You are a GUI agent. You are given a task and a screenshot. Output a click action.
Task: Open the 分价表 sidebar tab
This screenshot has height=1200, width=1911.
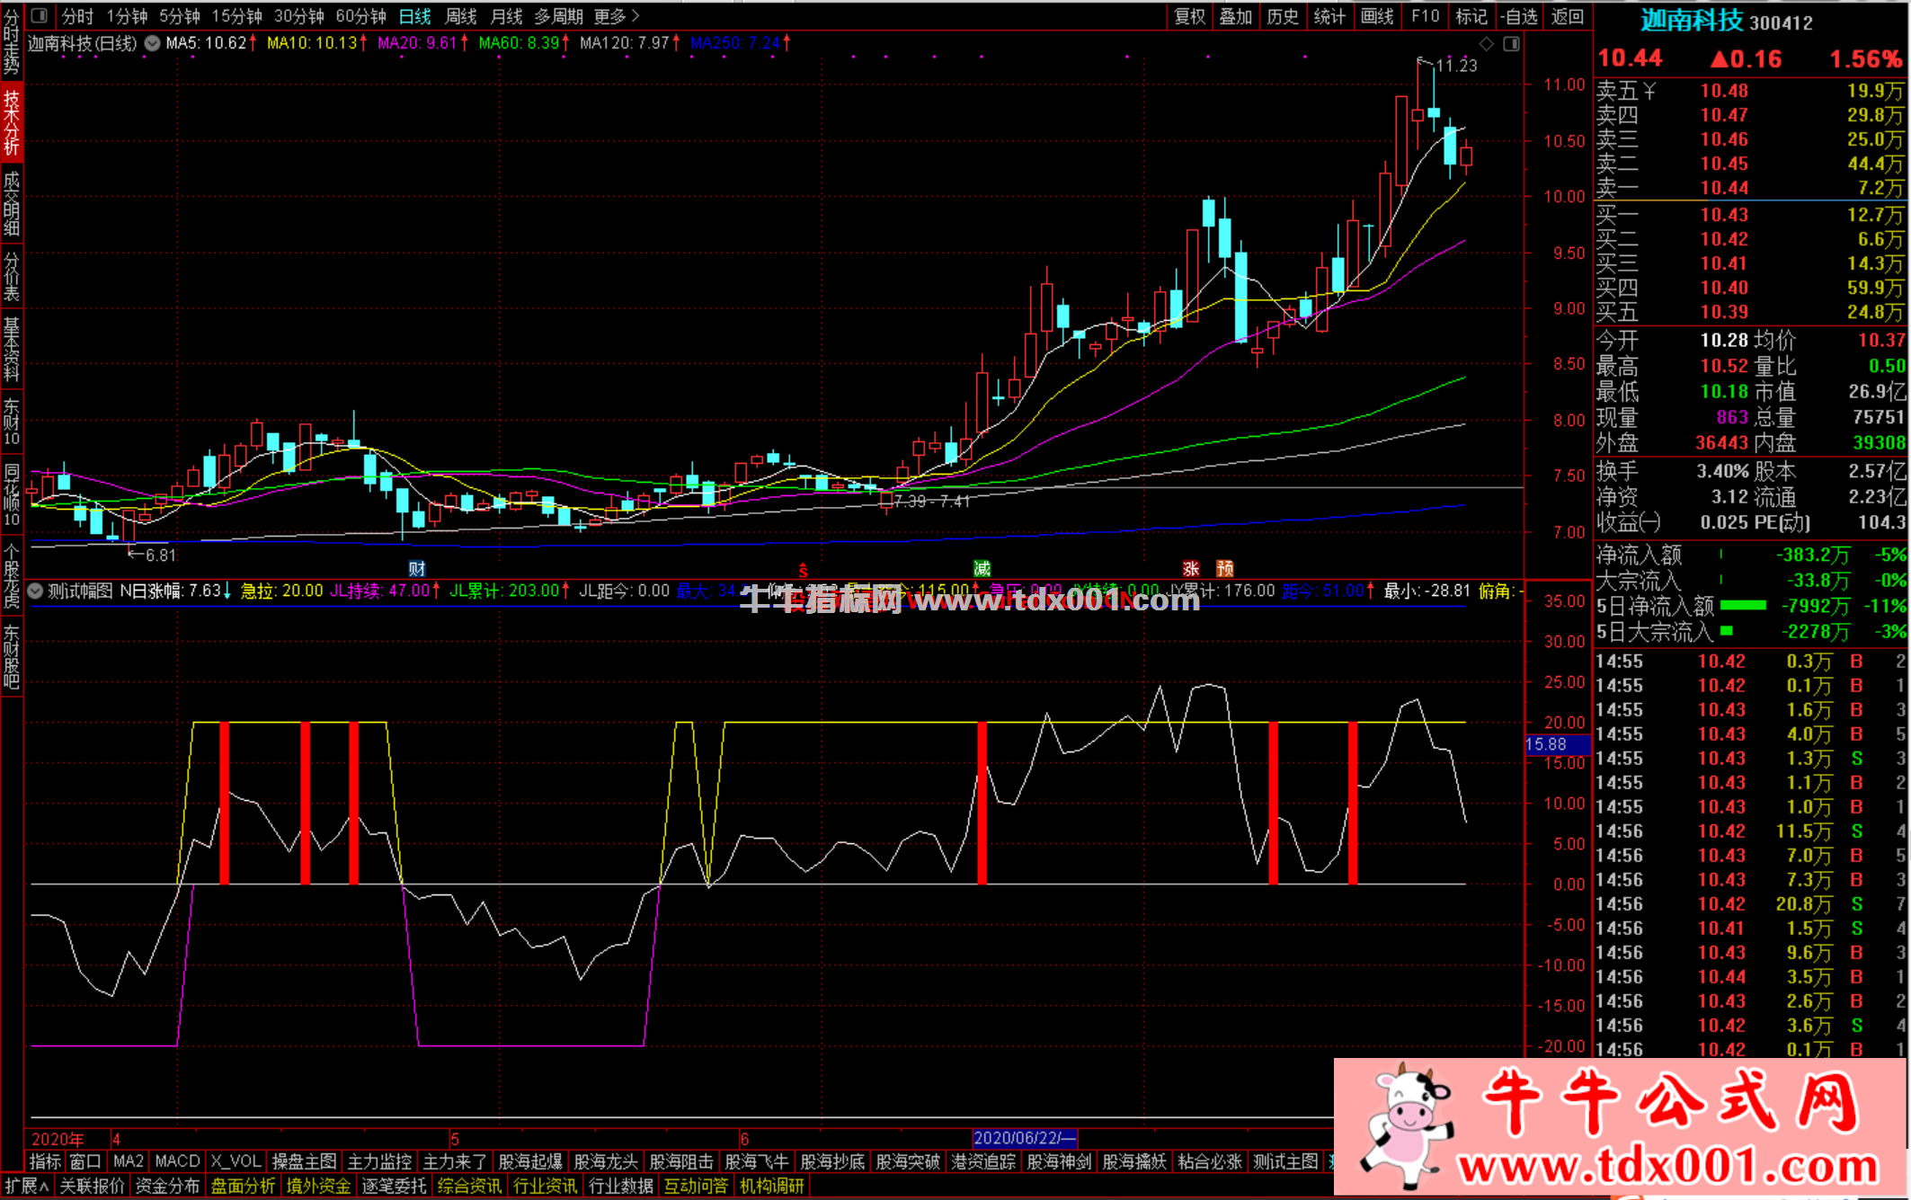[x=12, y=277]
